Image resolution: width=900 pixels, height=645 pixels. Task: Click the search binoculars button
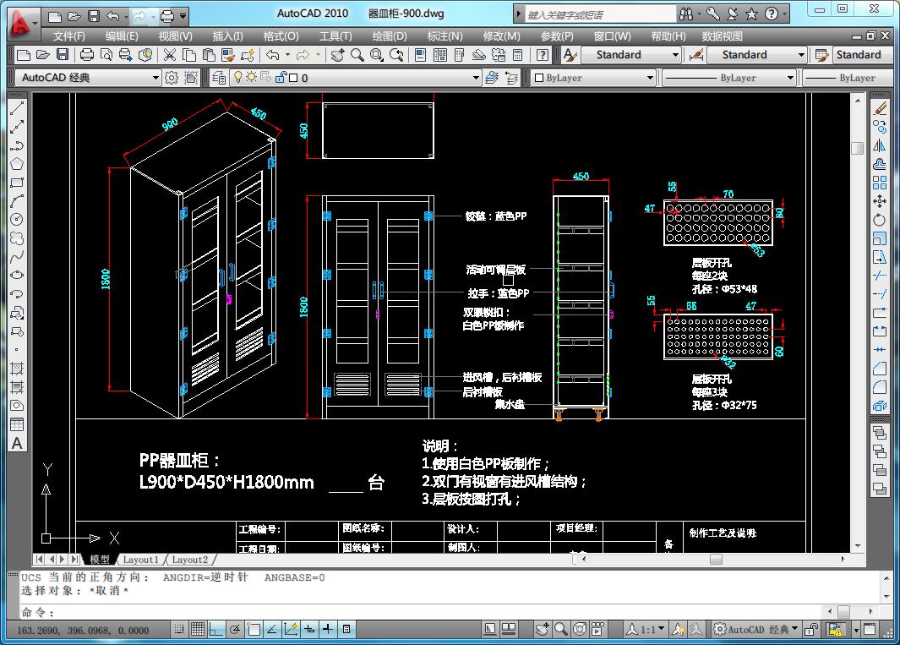click(686, 14)
